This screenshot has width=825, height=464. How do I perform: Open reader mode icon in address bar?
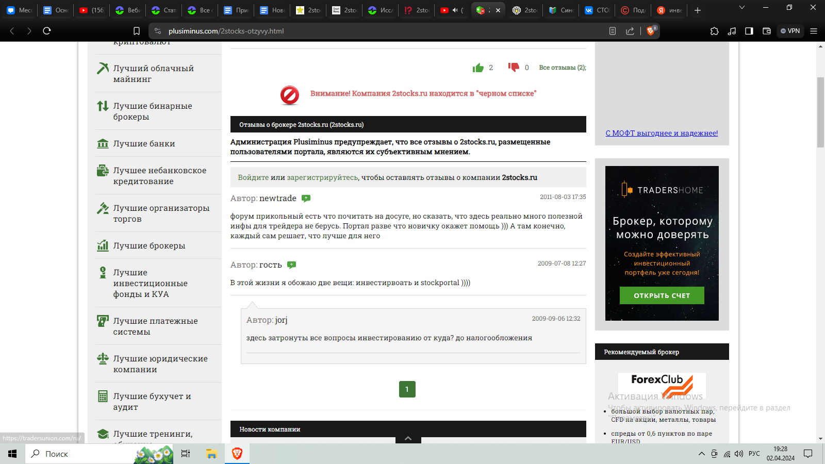[x=613, y=31]
